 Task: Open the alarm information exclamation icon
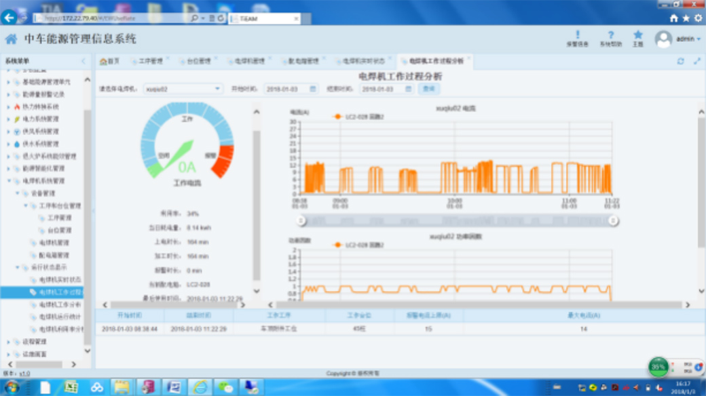[577, 36]
